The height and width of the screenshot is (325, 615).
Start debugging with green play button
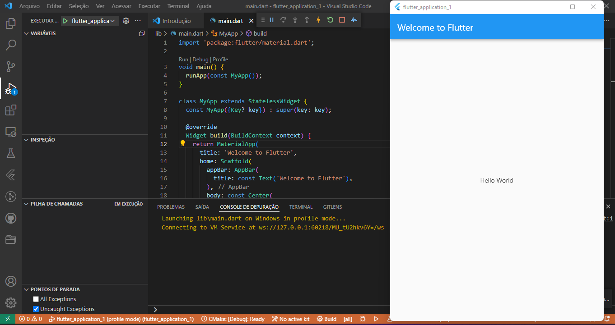[65, 21]
